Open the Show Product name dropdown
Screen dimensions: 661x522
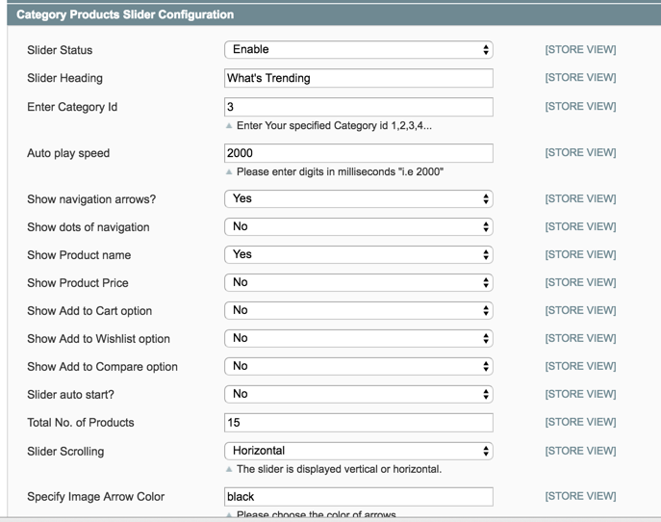tap(358, 254)
